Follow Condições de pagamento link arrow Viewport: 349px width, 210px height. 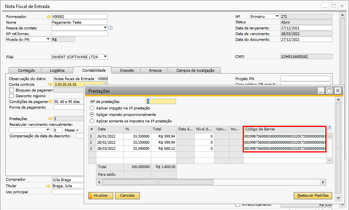coord(50,101)
